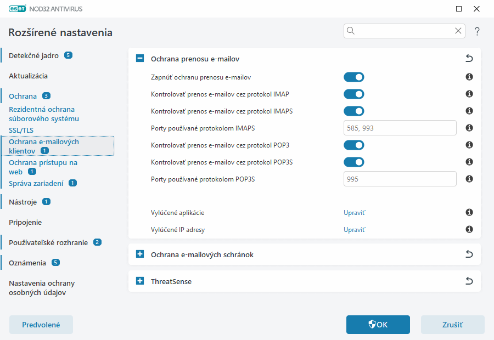Revert the Ochrana e-mailových schránok section
Viewport: 494px width, 340px height.
coord(469,254)
